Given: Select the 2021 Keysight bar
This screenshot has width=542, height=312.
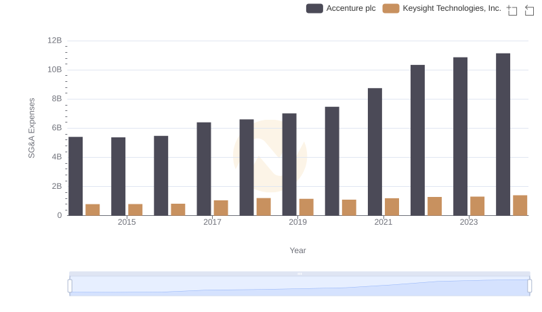Looking at the screenshot, I should 392,206.
